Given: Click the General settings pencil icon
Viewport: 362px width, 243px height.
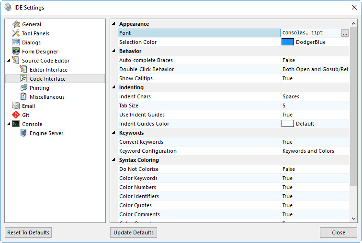Looking at the screenshot, I should (16, 24).
